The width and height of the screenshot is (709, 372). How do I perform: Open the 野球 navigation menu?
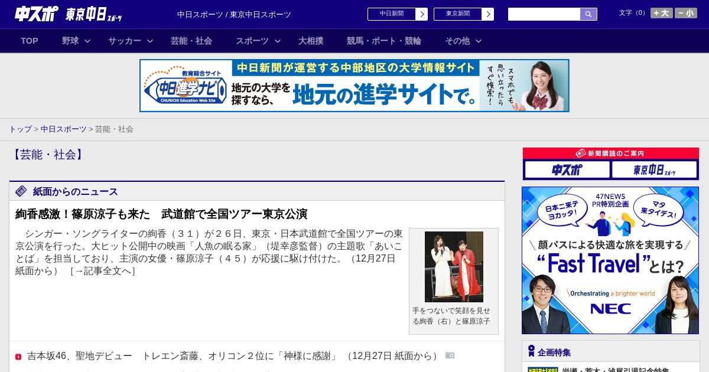(x=70, y=41)
